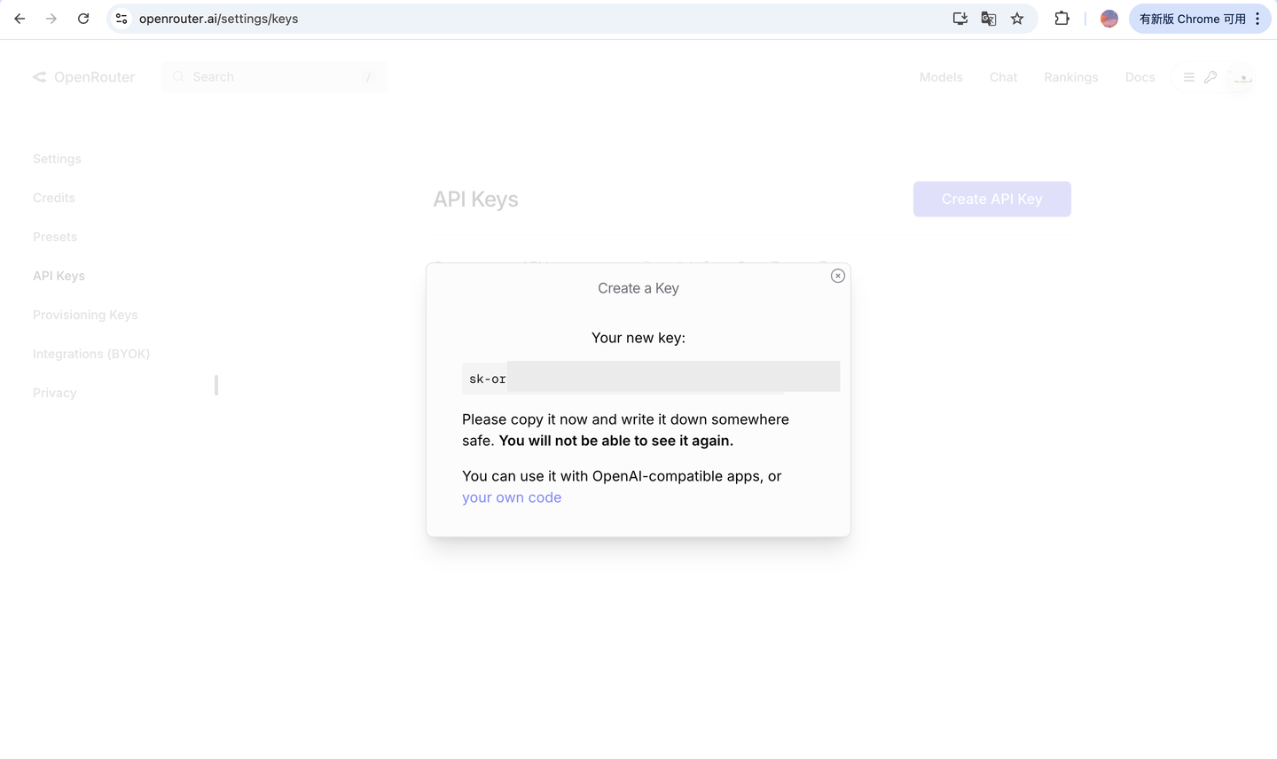This screenshot has height=759, width=1277.
Task: Focus the OpenRouter search box
Action: (274, 77)
